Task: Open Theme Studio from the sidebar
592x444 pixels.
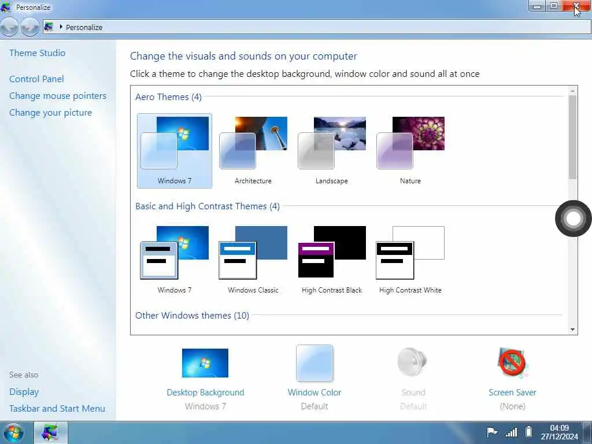Action: pos(38,53)
